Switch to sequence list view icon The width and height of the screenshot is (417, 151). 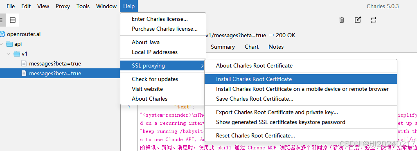[x=13, y=20]
